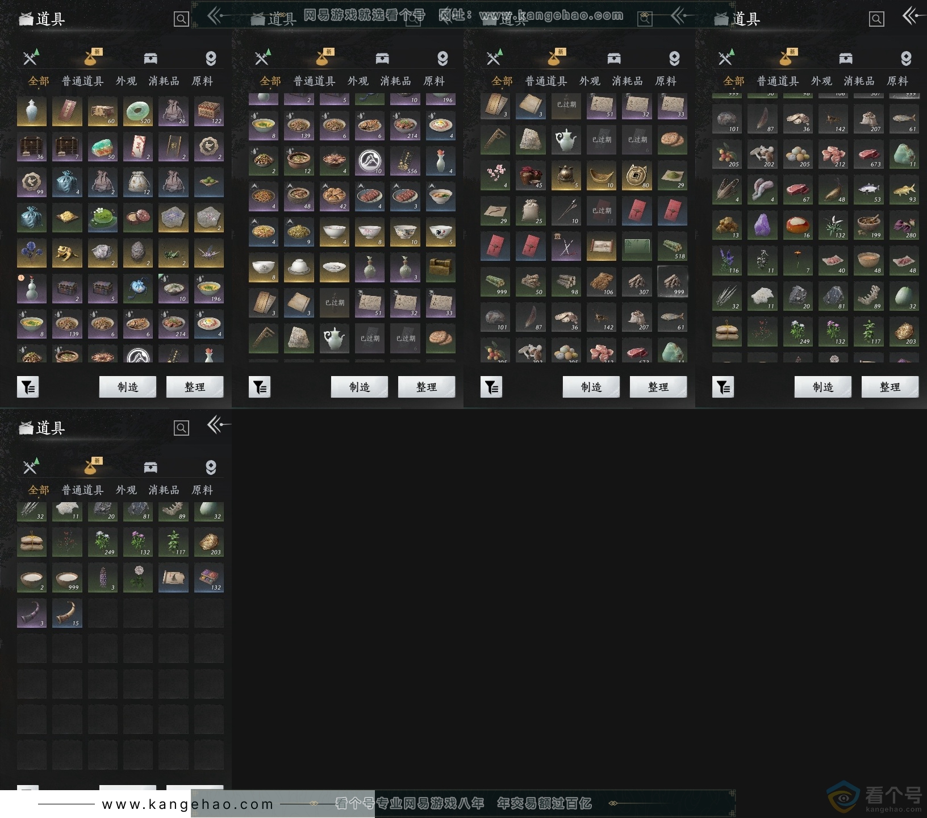Image resolution: width=927 pixels, height=818 pixels.
Task: Select box item count 132 in bottom-left third row
Action: pyautogui.click(x=209, y=578)
